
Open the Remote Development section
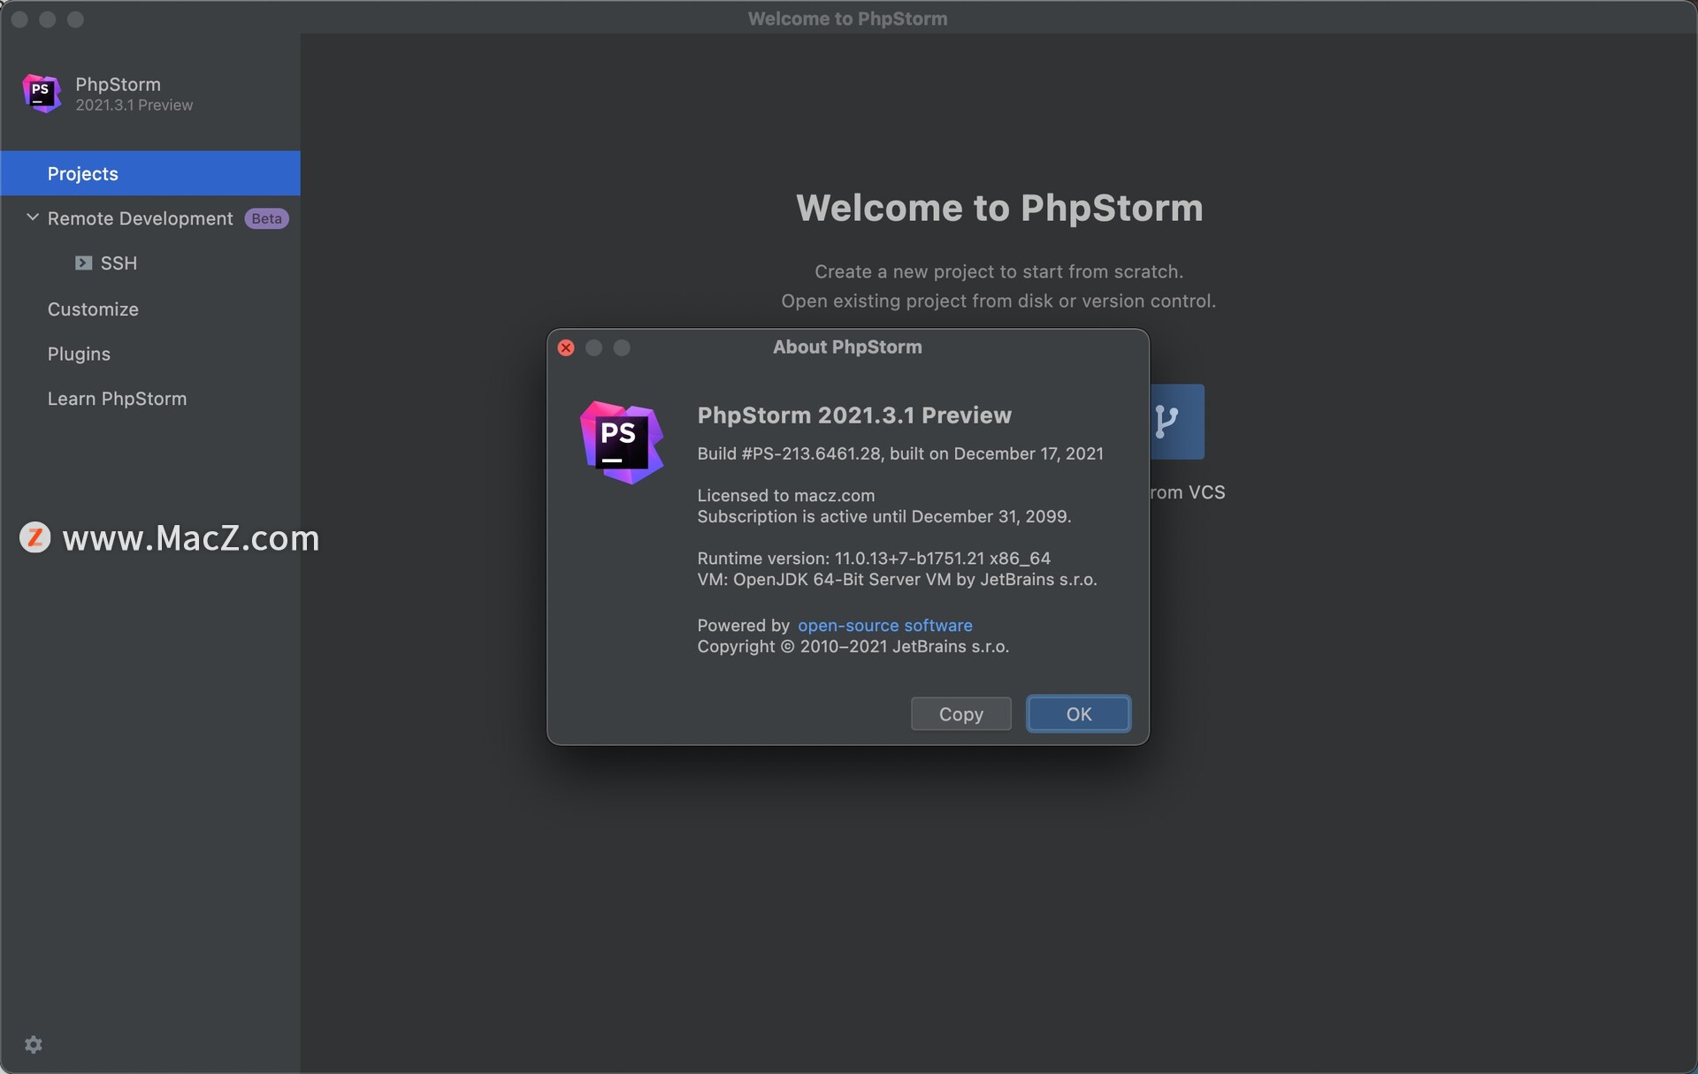[140, 218]
